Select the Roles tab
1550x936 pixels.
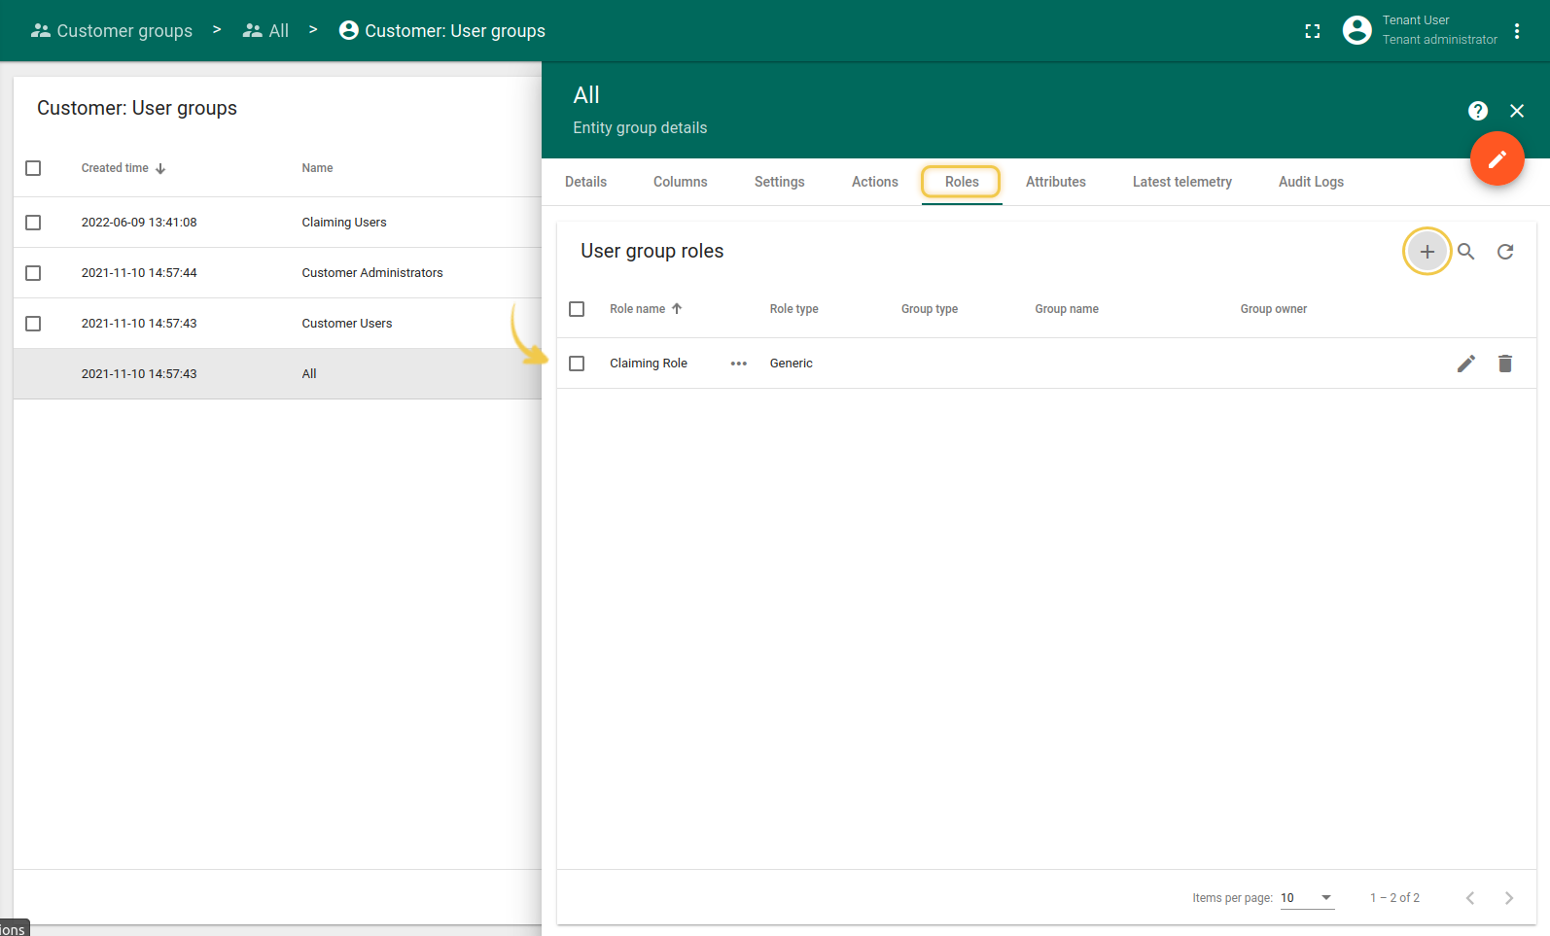[962, 182]
